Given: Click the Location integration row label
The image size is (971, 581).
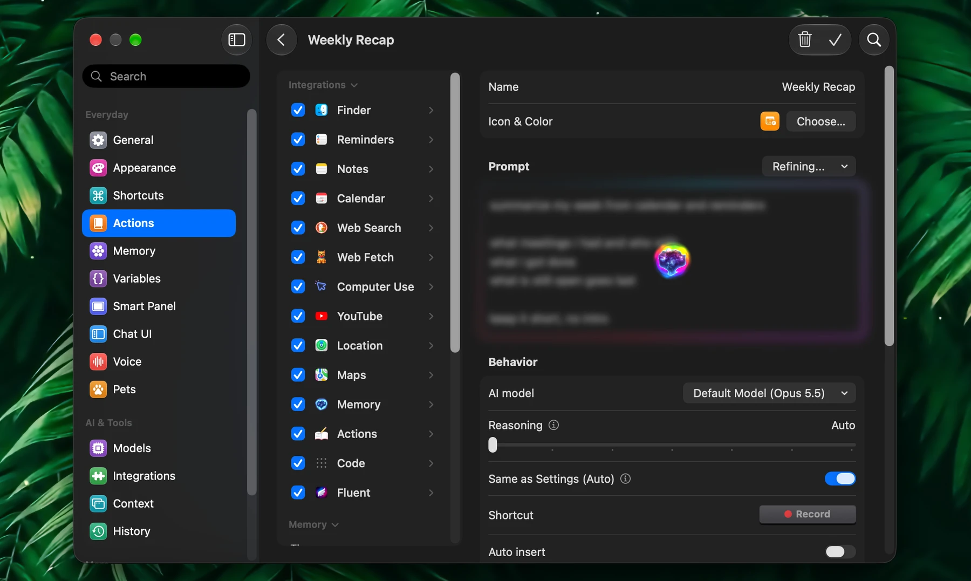Looking at the screenshot, I should [x=360, y=346].
